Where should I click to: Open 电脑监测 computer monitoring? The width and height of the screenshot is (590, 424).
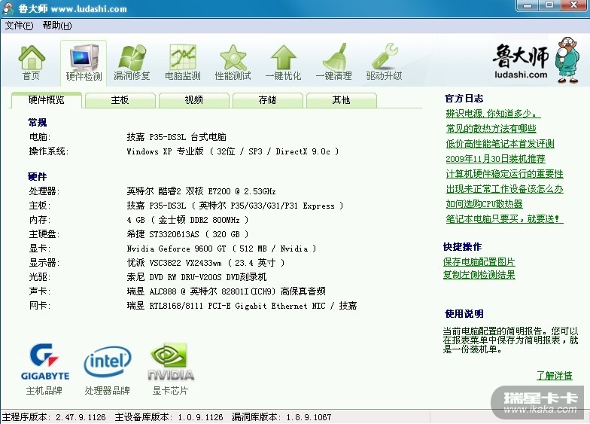[x=182, y=63]
